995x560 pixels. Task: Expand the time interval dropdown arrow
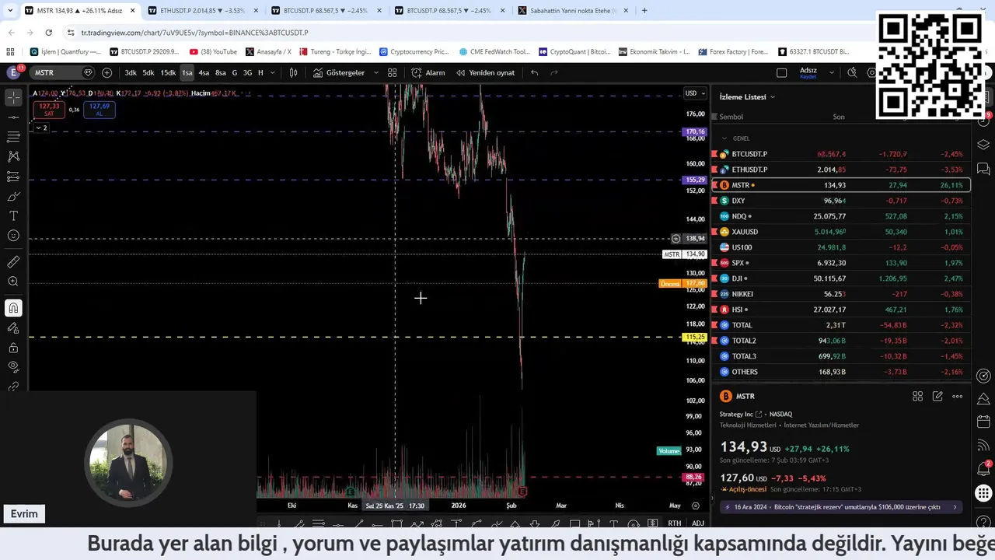point(272,72)
